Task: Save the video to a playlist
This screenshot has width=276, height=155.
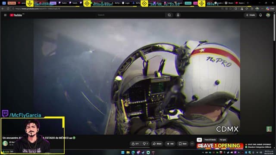Action: 182,144
